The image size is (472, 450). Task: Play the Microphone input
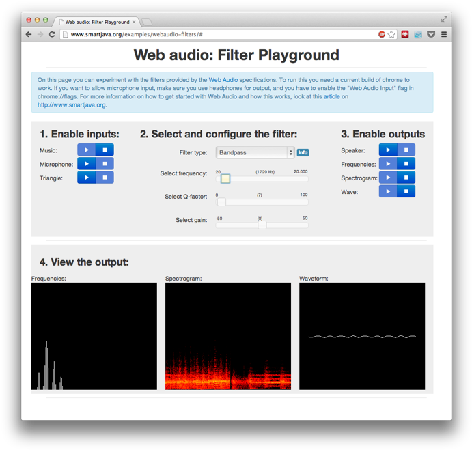(86, 164)
